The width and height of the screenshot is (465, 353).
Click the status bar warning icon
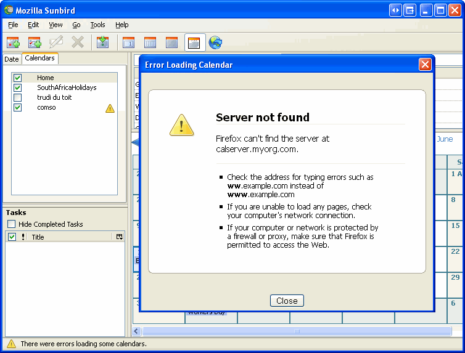(x=11, y=344)
